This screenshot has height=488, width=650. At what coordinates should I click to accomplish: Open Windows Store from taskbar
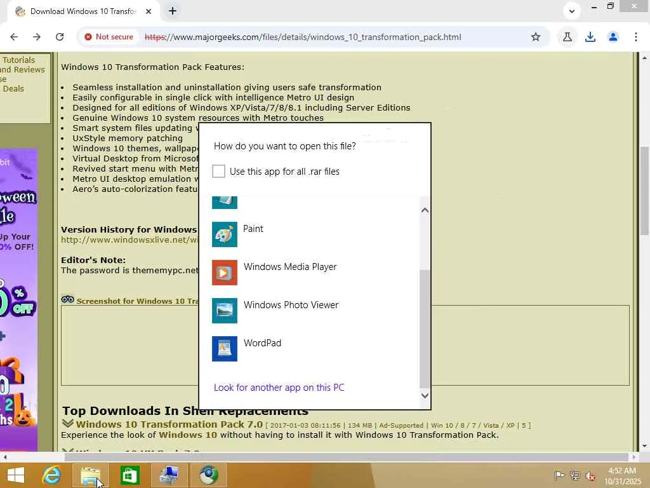[129, 475]
